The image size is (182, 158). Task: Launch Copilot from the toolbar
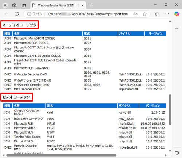point(177,14)
